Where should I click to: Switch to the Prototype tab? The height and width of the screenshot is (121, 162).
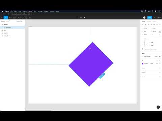tap(149, 21)
